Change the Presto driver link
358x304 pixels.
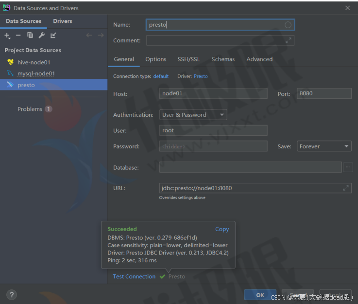tap(201, 76)
